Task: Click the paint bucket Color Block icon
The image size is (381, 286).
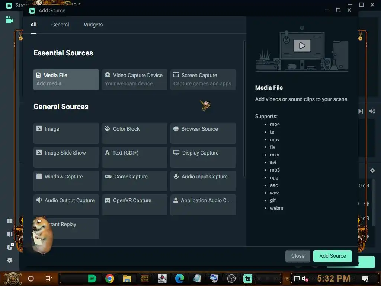Action: tap(108, 128)
